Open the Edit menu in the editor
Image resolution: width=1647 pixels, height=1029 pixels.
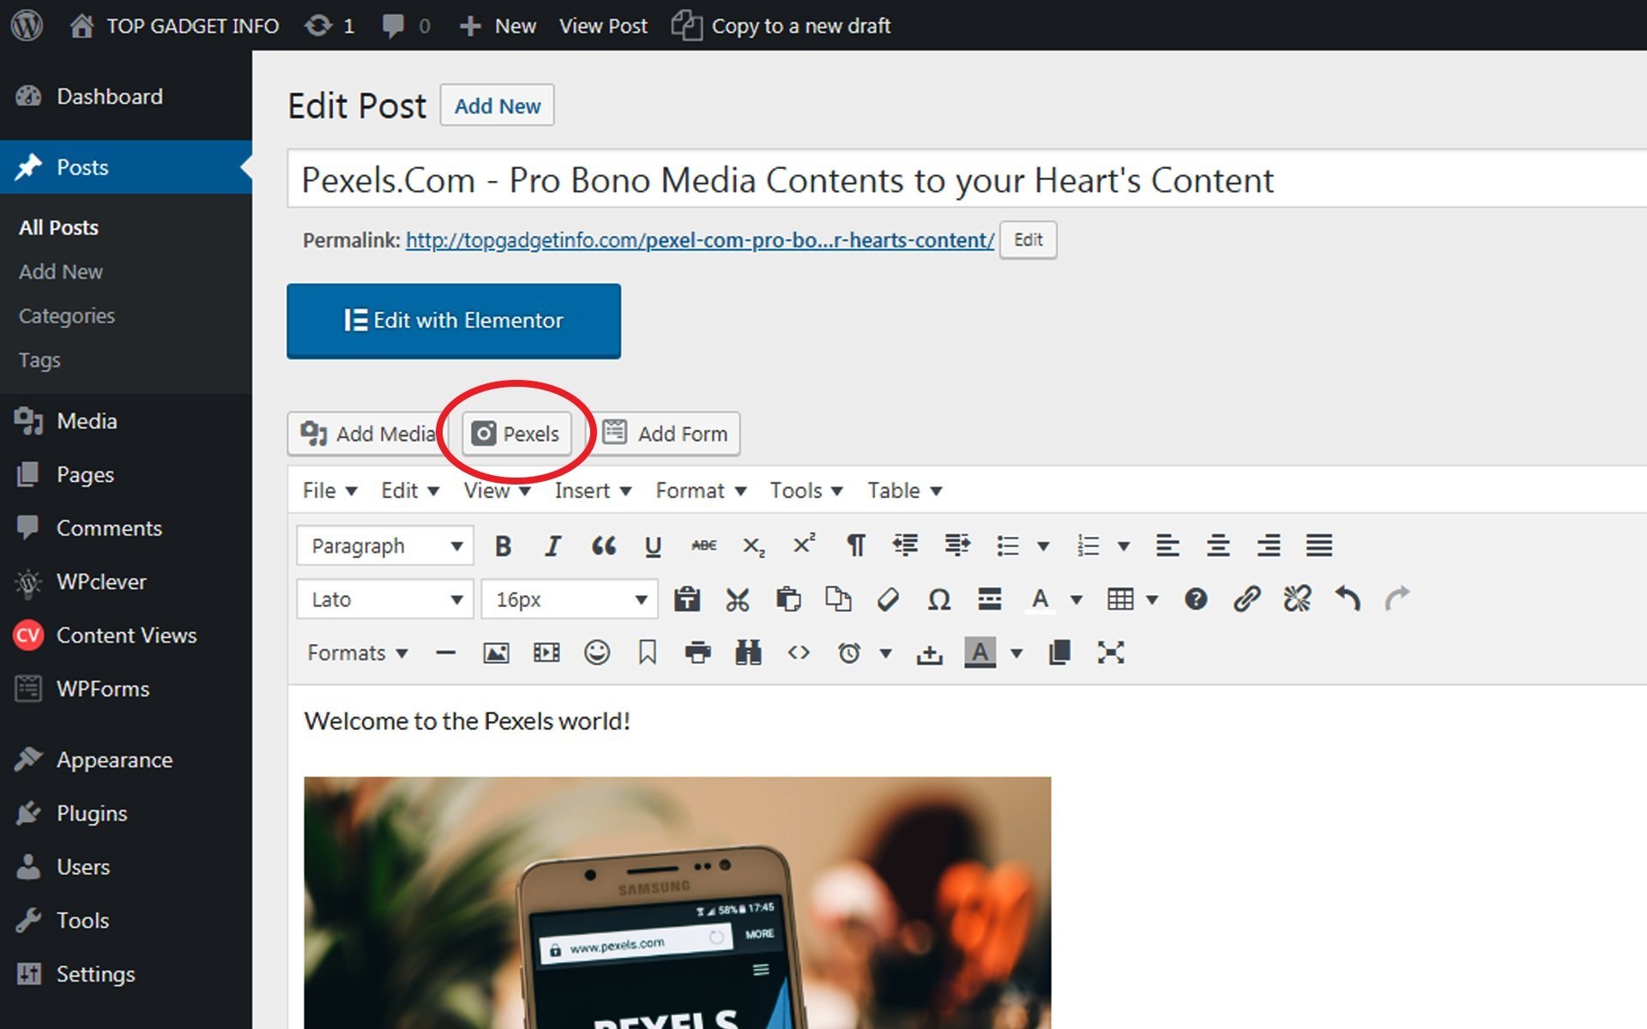410,490
